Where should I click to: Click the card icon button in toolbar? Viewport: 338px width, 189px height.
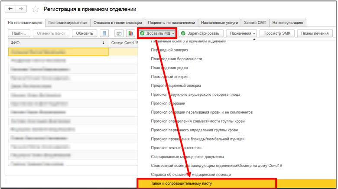[119, 33]
